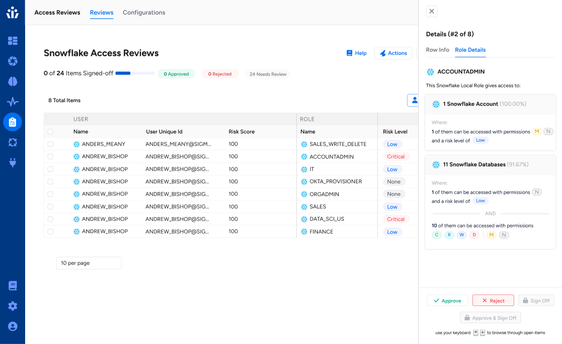This screenshot has width=562, height=344.
Task: Check the IT role row checkbox
Action: (x=51, y=169)
